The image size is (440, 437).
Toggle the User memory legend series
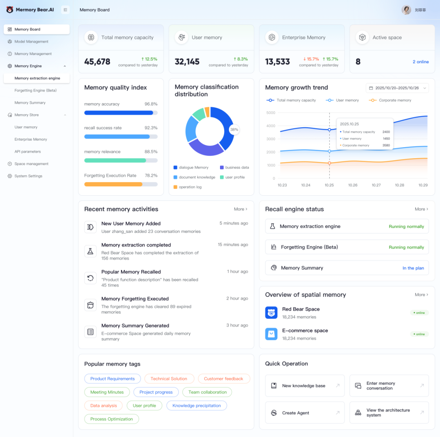click(x=342, y=100)
